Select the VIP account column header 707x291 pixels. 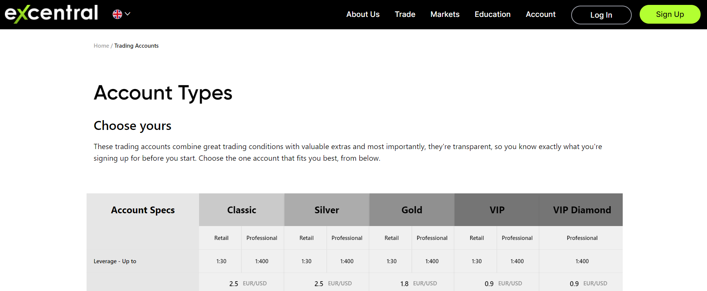tap(497, 210)
